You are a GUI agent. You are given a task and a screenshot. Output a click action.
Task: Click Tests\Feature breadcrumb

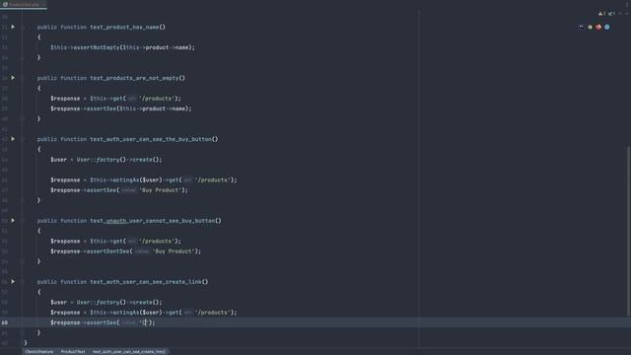(39, 351)
